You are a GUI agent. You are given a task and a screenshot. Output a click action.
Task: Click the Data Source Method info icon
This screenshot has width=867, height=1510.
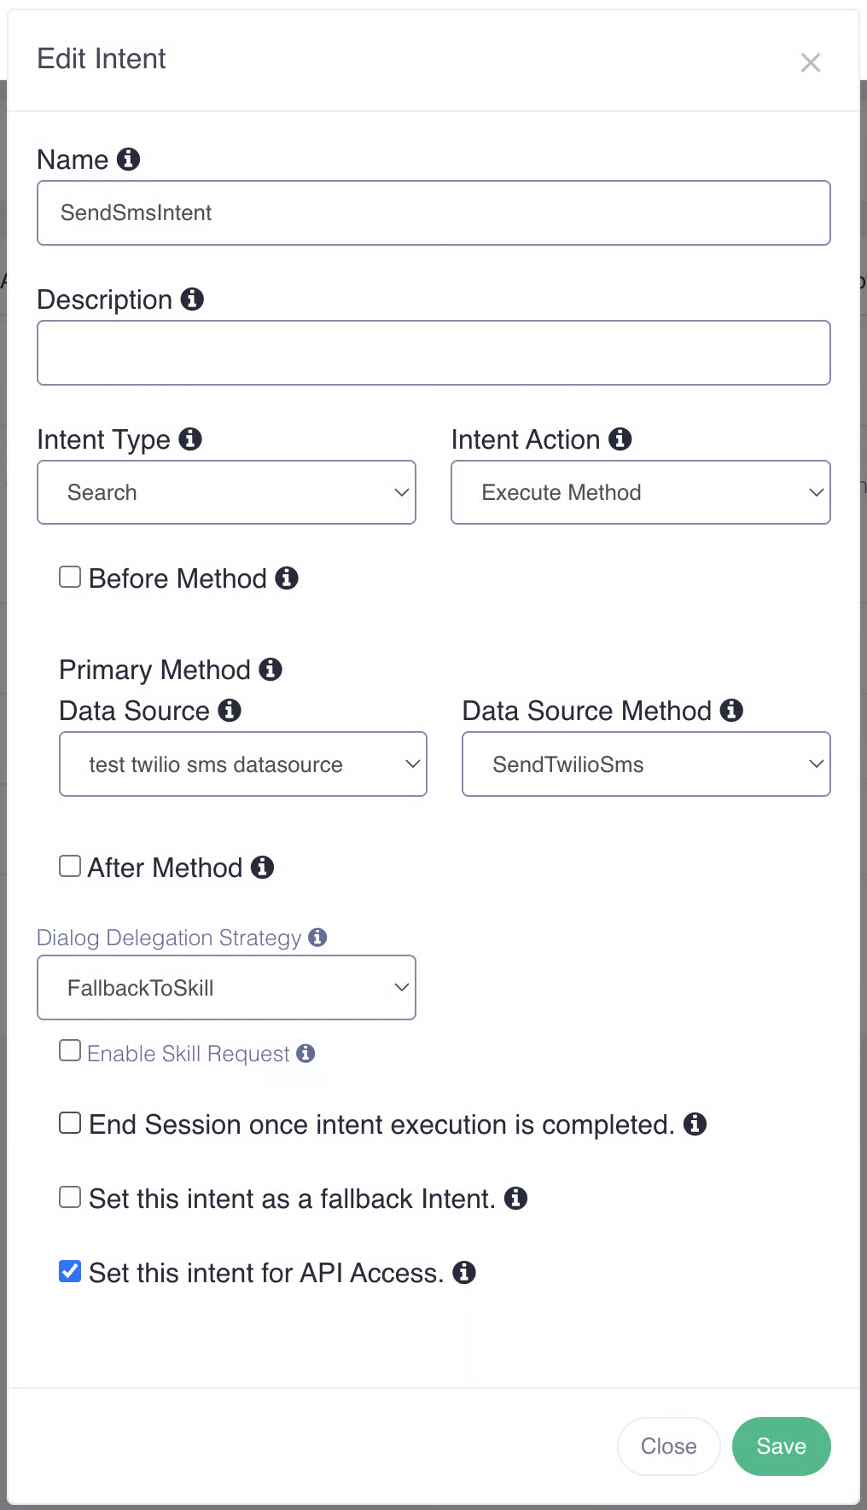pyautogui.click(x=731, y=711)
